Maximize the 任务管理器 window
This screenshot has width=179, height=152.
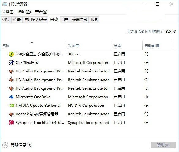(158, 4)
